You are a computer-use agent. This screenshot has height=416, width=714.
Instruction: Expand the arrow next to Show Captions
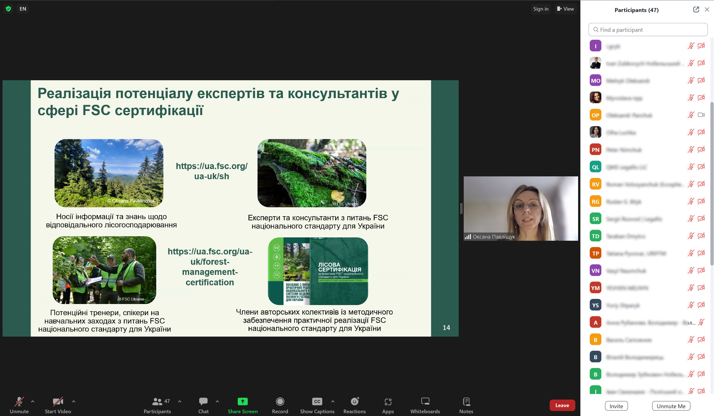coord(333,401)
